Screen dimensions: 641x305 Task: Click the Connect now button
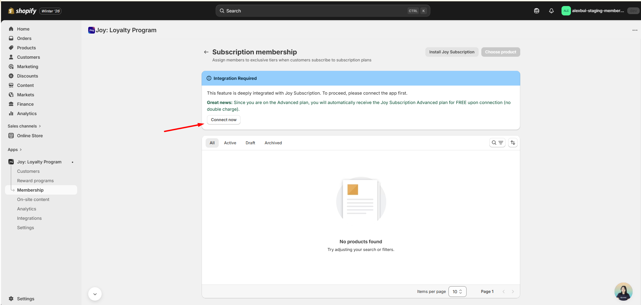pos(223,120)
